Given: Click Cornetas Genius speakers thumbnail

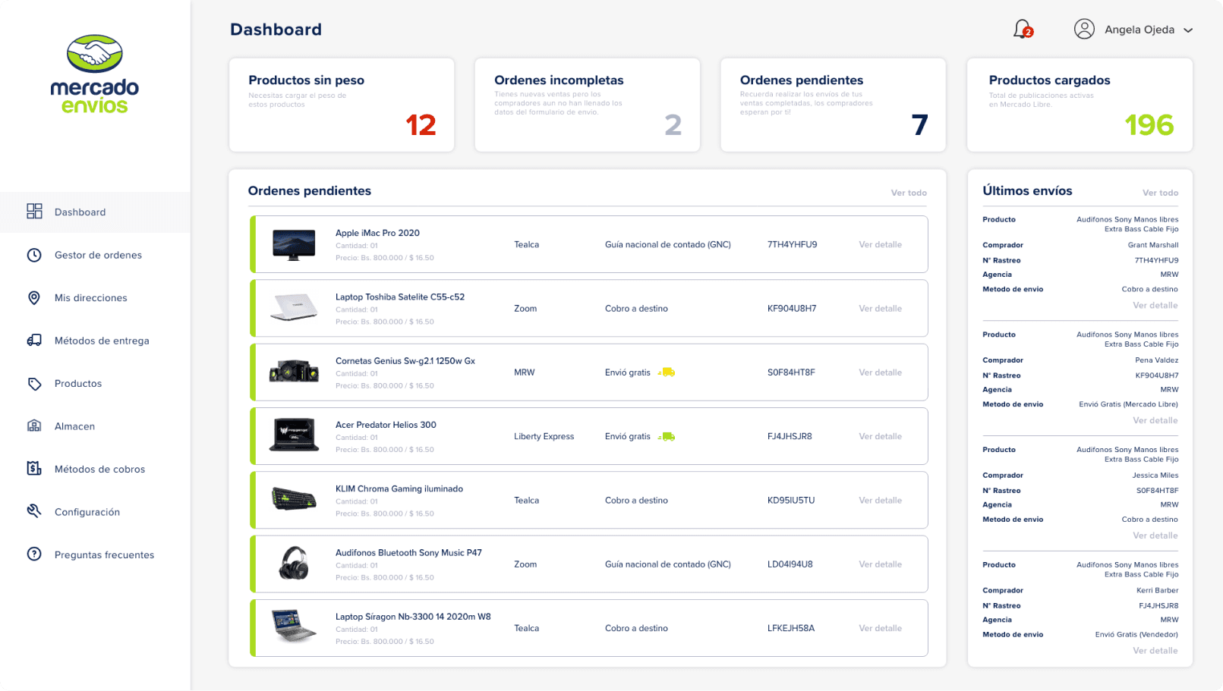Looking at the screenshot, I should click(x=294, y=371).
